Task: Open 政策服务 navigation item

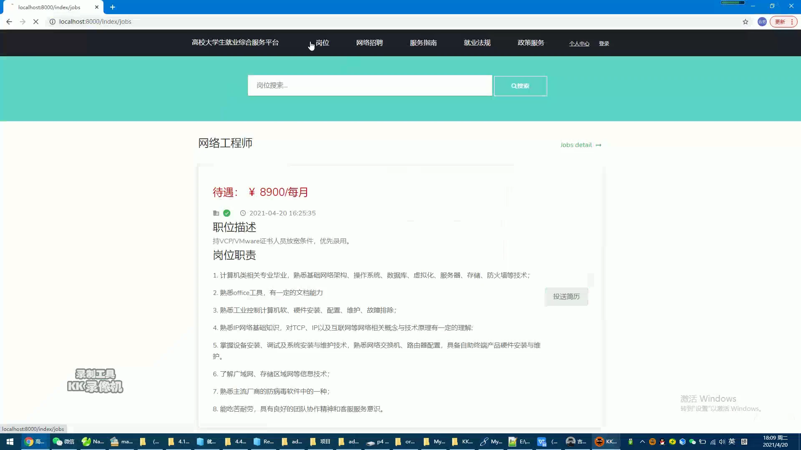Action: click(531, 43)
